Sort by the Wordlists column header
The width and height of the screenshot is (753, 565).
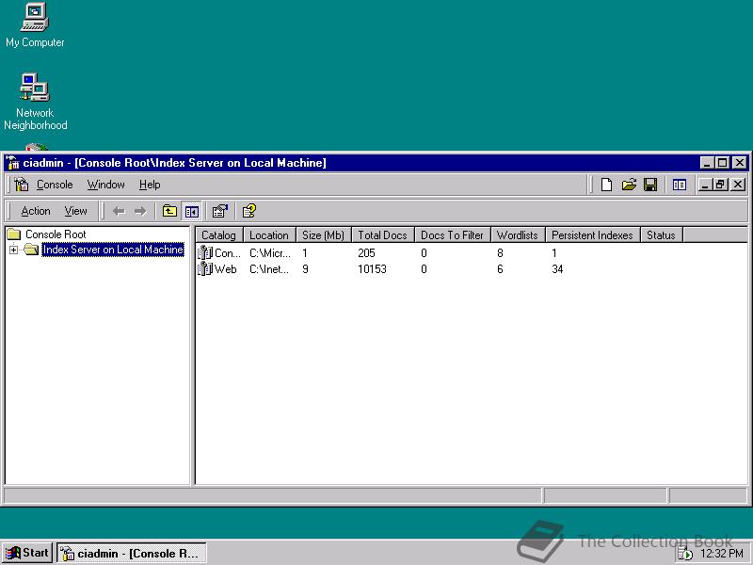click(518, 234)
